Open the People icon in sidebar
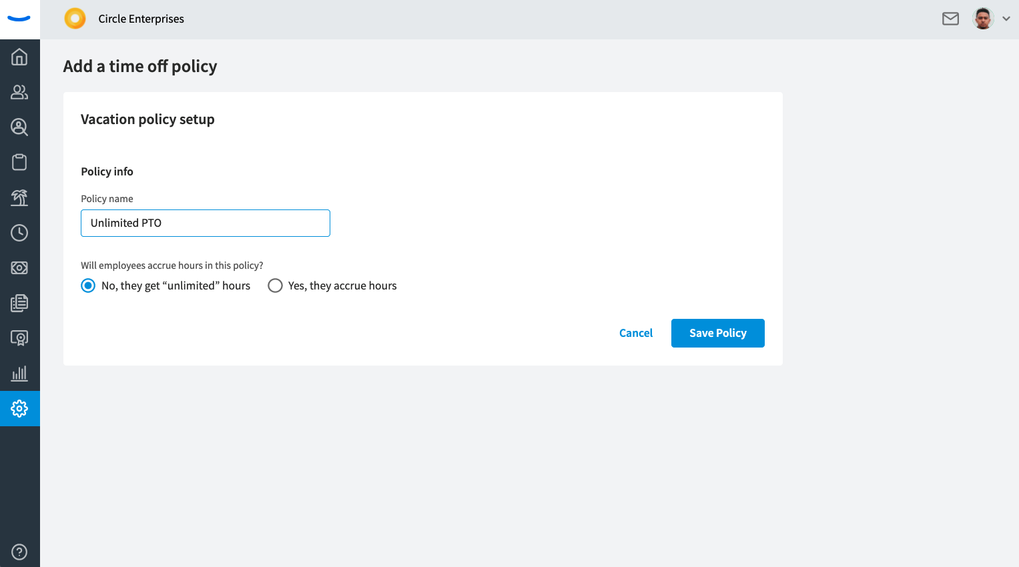This screenshot has width=1019, height=567. (x=19, y=92)
